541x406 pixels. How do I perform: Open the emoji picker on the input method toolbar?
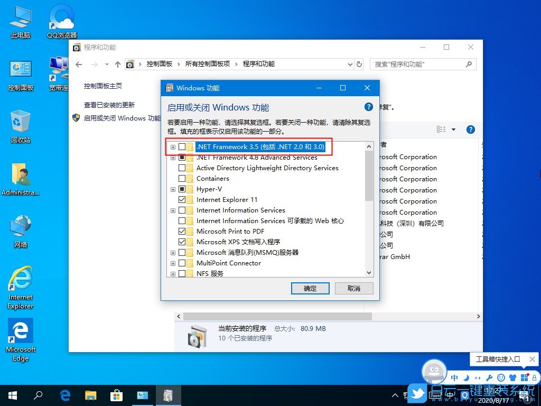tap(500, 377)
